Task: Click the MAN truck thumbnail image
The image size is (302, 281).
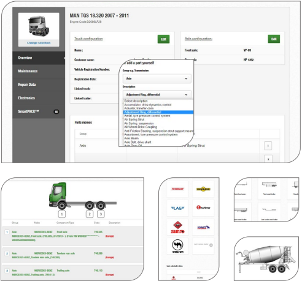Action: click(39, 26)
